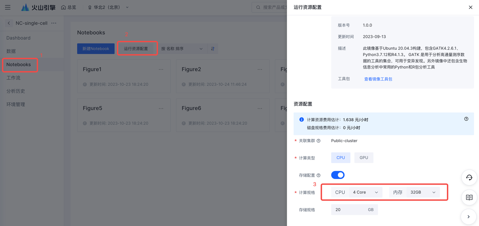Click the update date 2023-09-13
The image size is (479, 226).
(374, 37)
